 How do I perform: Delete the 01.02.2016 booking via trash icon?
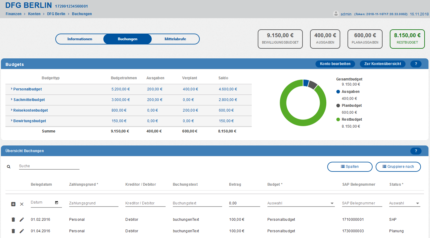click(13, 220)
